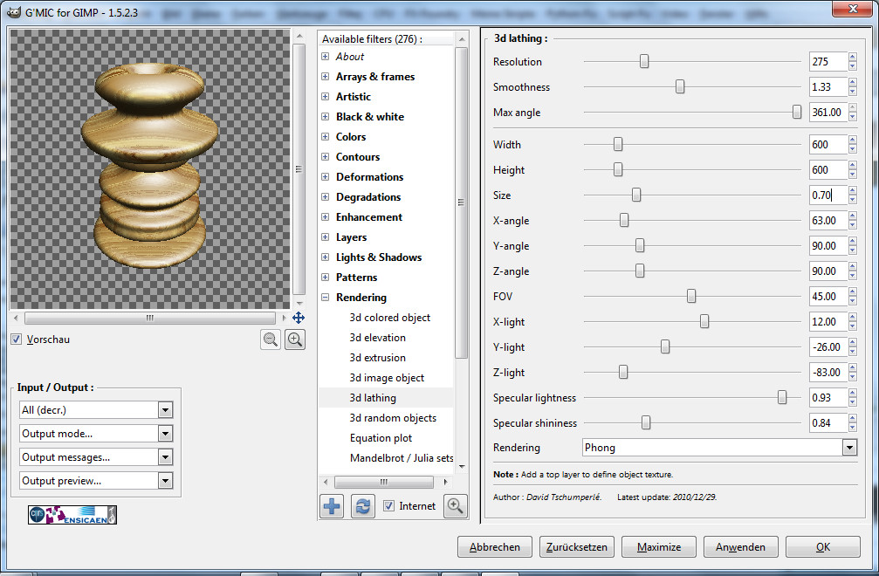Click the X-angle value field
Image resolution: width=879 pixels, height=576 pixels.
pos(828,220)
